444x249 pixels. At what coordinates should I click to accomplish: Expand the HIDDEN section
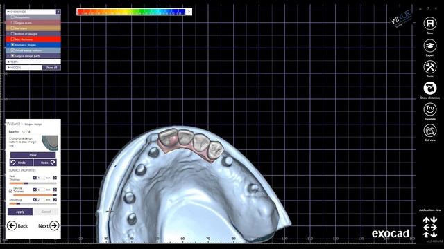click(x=9, y=68)
